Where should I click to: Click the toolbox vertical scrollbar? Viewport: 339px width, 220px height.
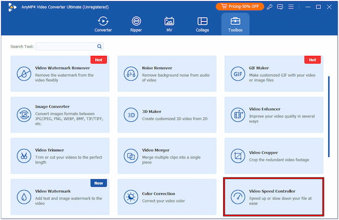329,117
